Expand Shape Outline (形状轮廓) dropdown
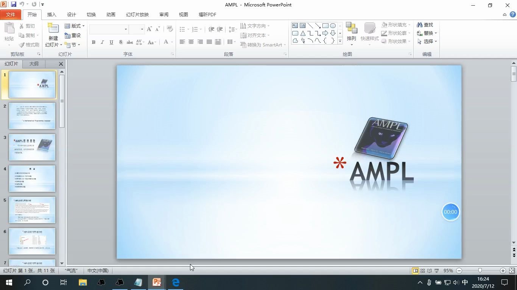 pyautogui.click(x=410, y=33)
